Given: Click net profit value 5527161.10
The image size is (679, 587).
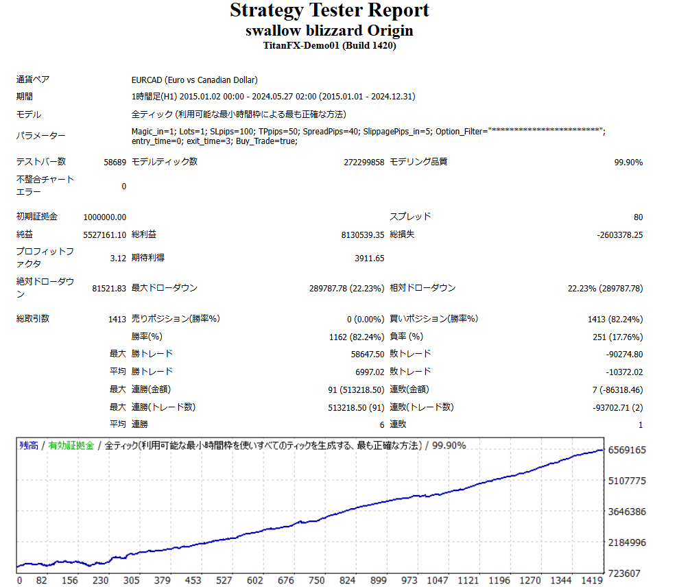Looking at the screenshot, I should click(105, 235).
